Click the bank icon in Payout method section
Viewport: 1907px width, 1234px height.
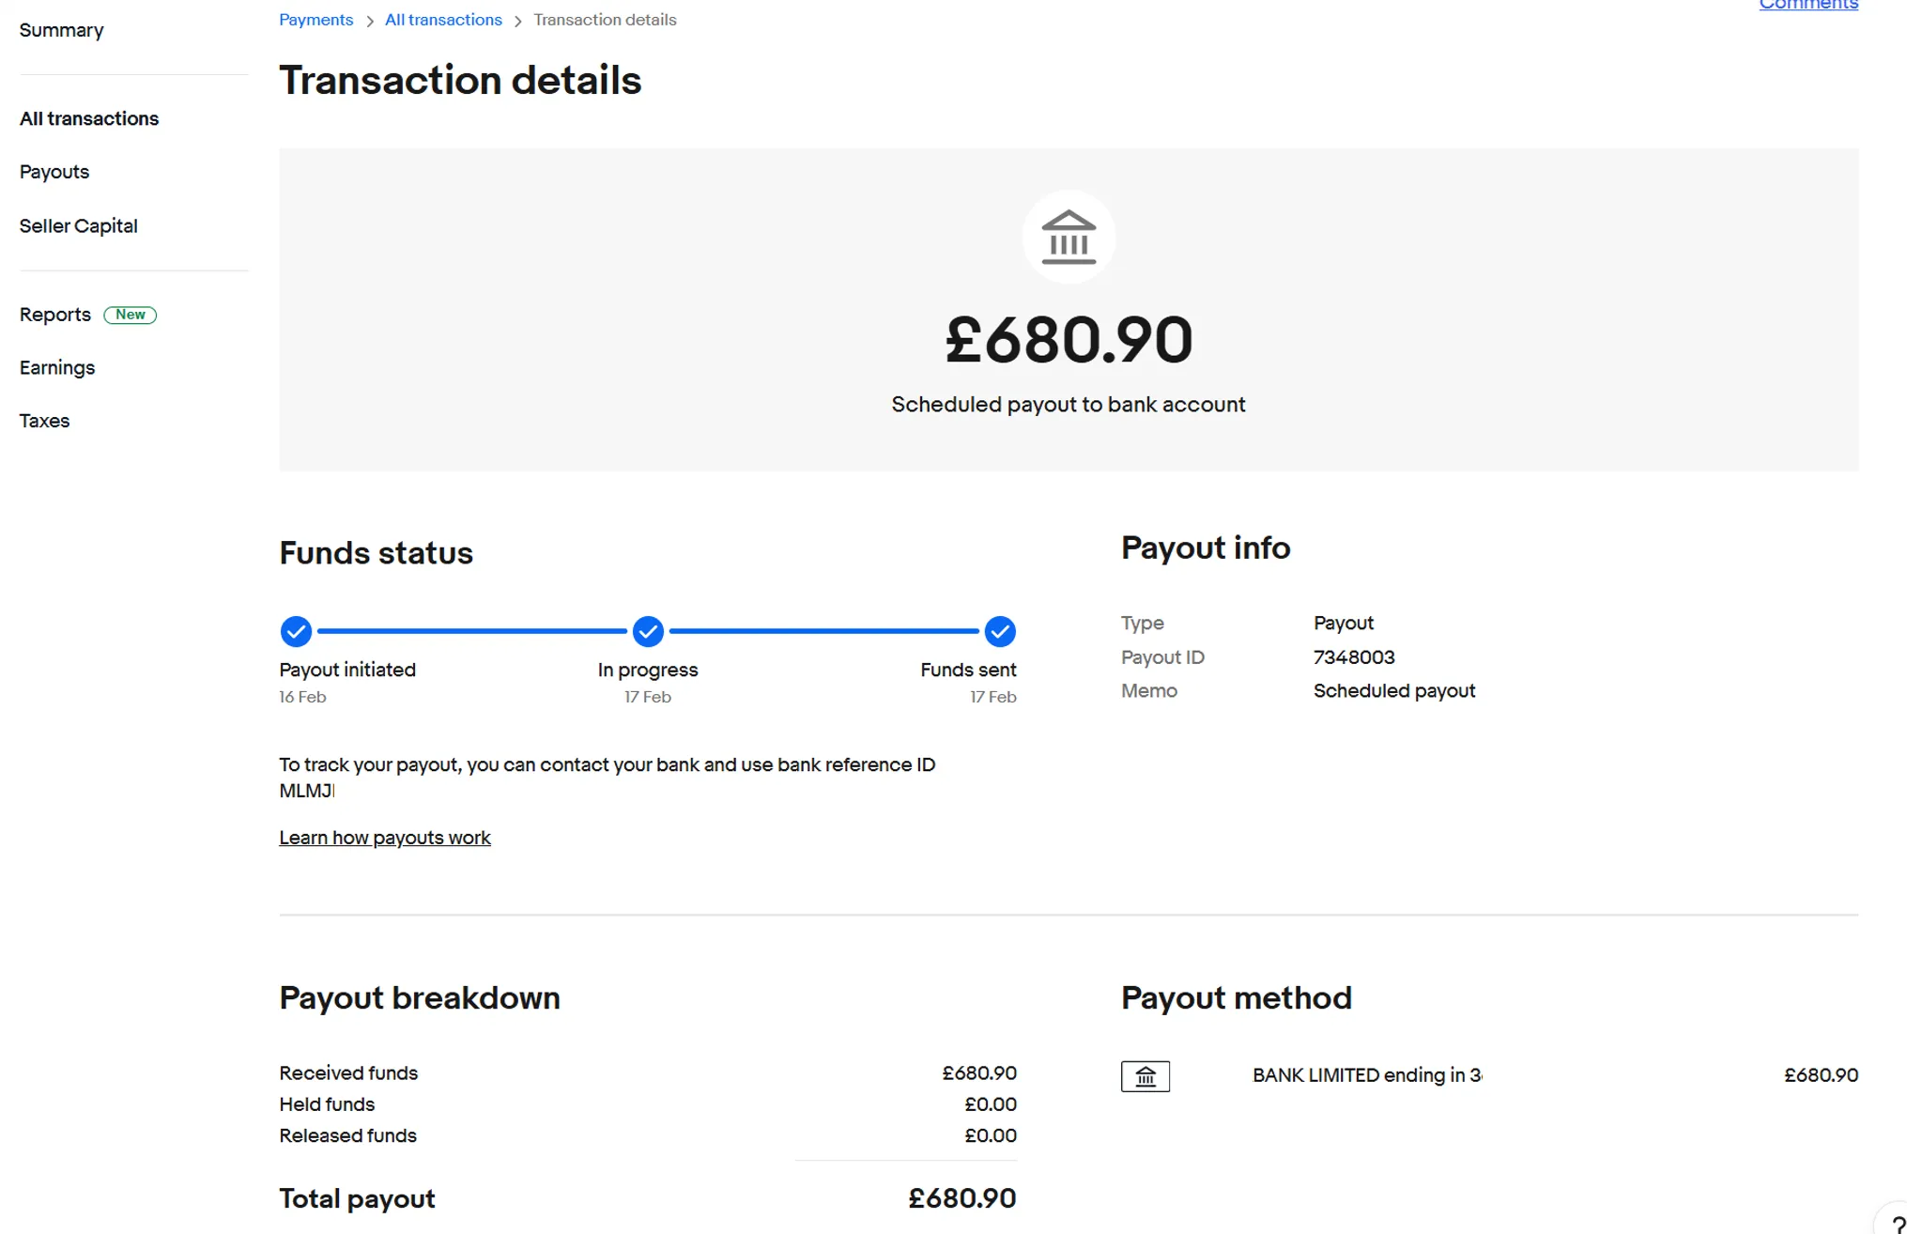coord(1146,1075)
